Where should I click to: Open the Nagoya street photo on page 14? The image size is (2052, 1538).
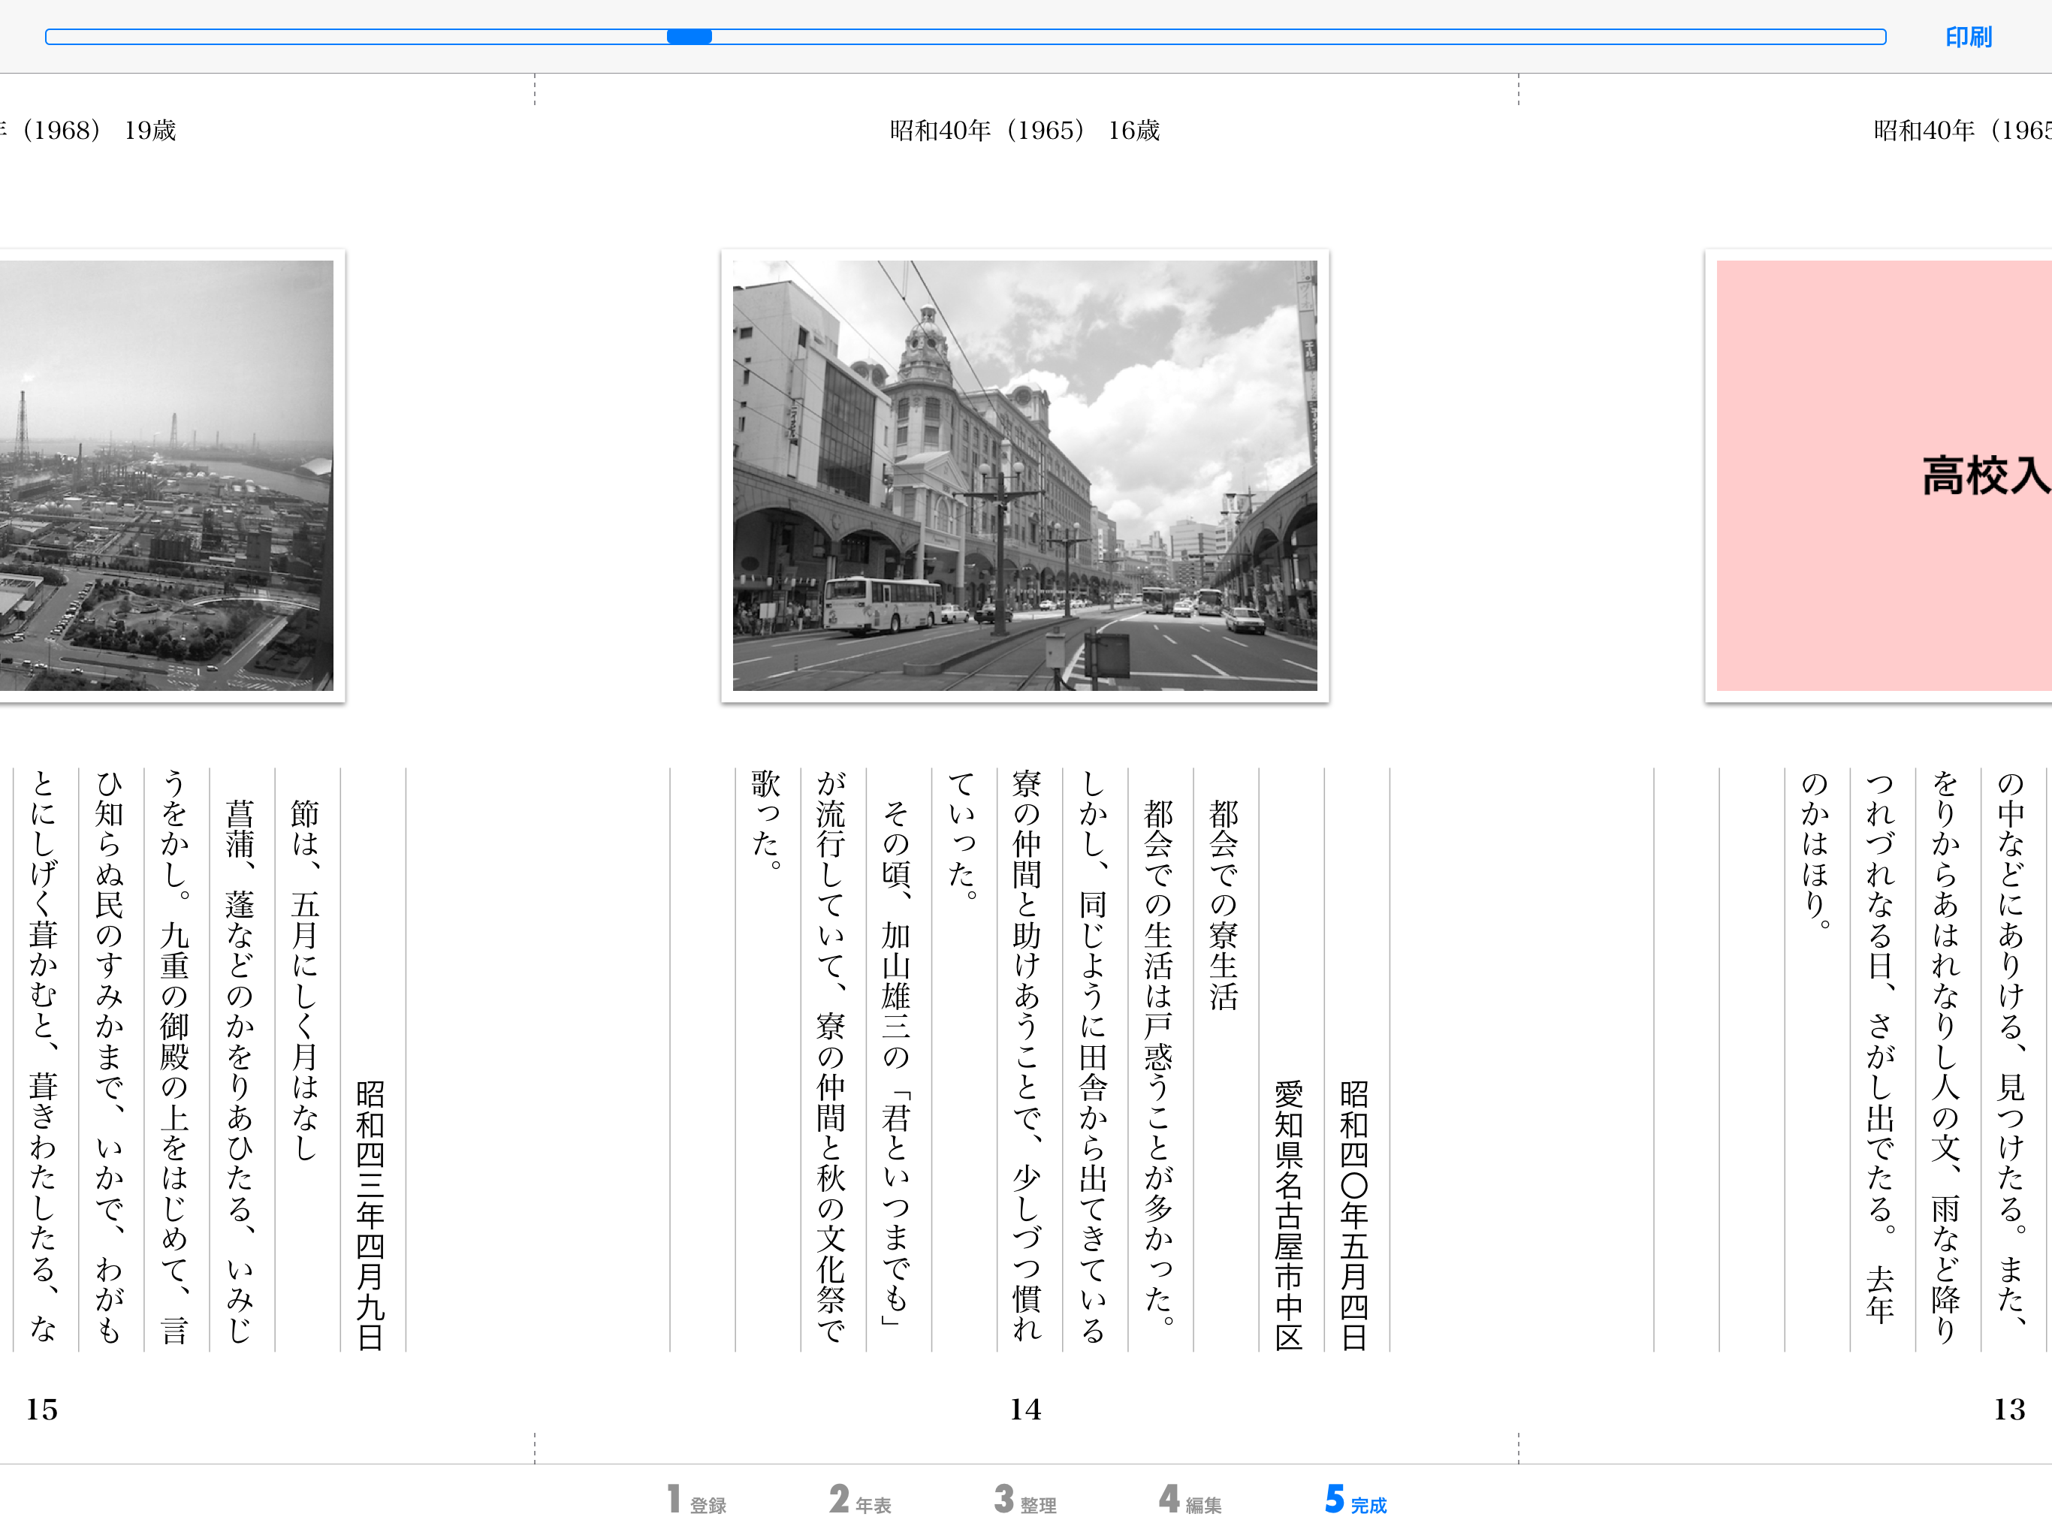[1025, 475]
